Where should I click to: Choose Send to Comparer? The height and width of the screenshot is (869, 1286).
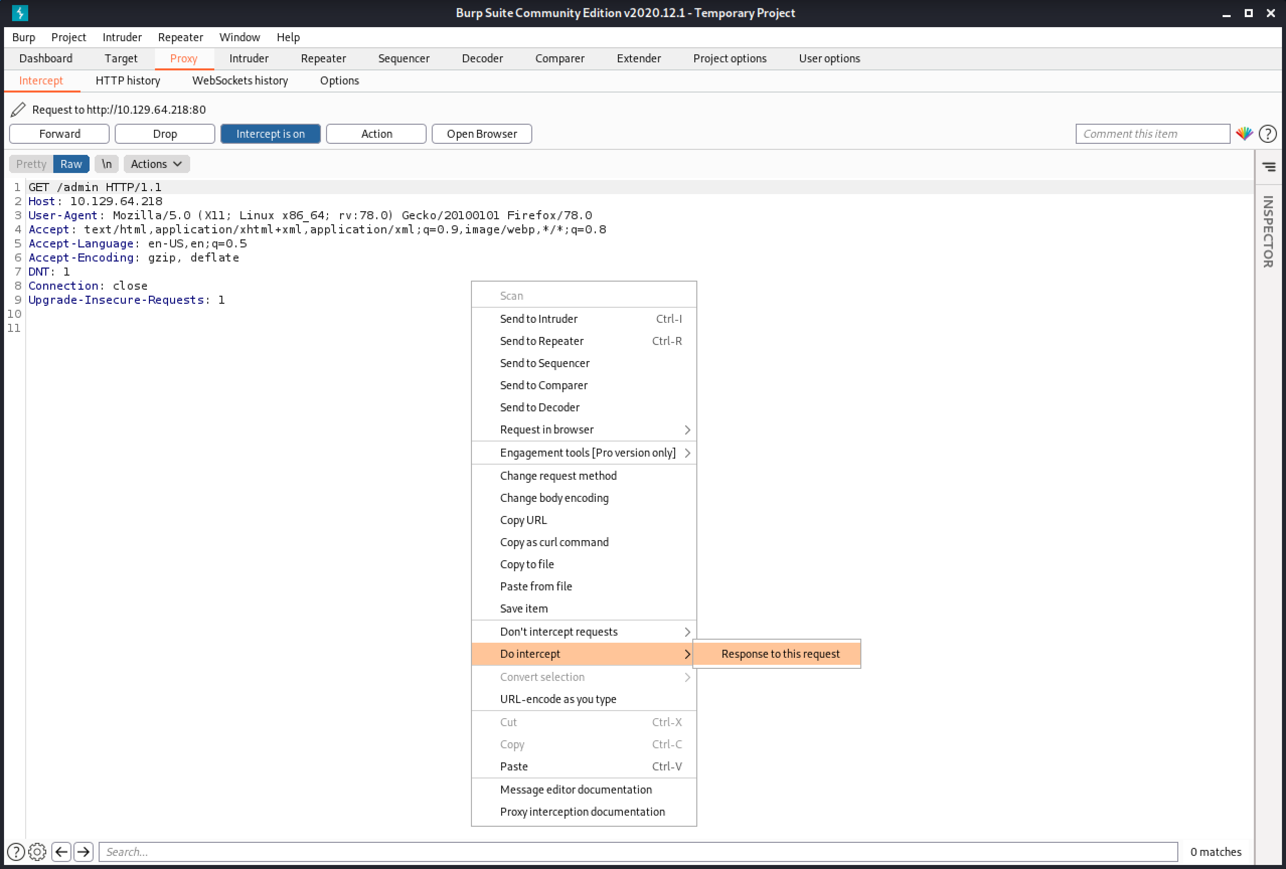pyautogui.click(x=583, y=385)
